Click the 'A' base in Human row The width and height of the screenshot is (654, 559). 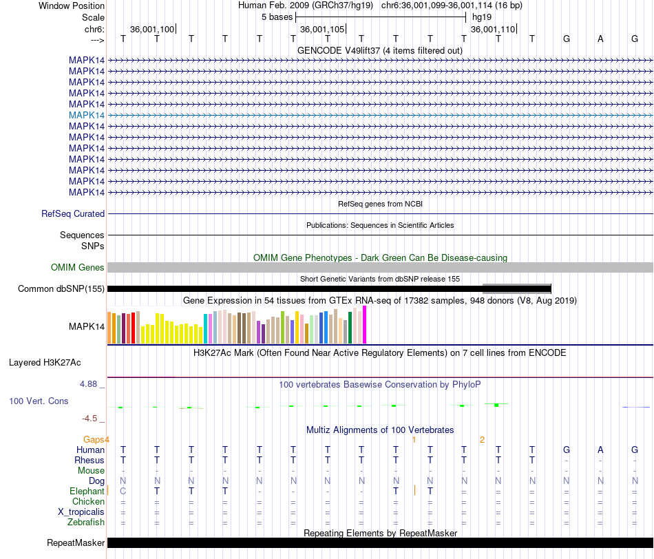pos(600,450)
